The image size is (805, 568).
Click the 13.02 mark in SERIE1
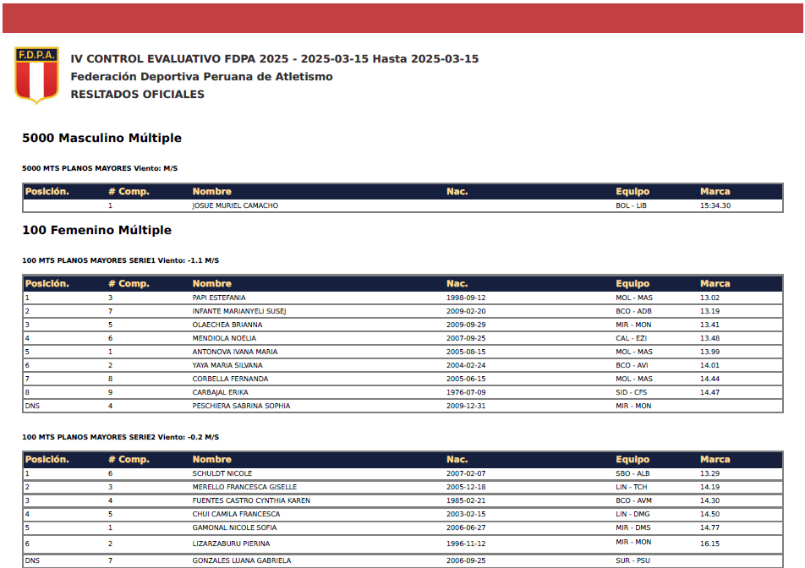point(709,298)
